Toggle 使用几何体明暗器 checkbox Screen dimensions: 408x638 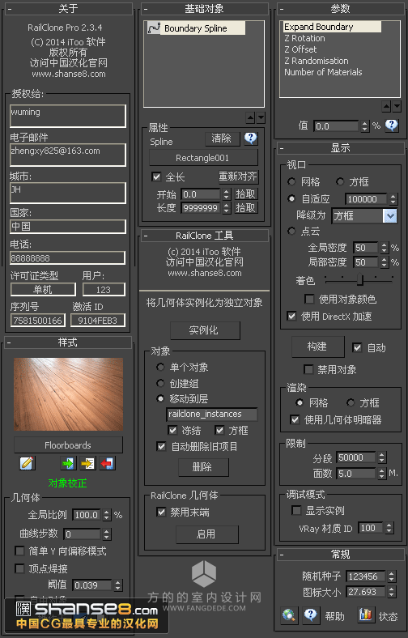pos(295,419)
